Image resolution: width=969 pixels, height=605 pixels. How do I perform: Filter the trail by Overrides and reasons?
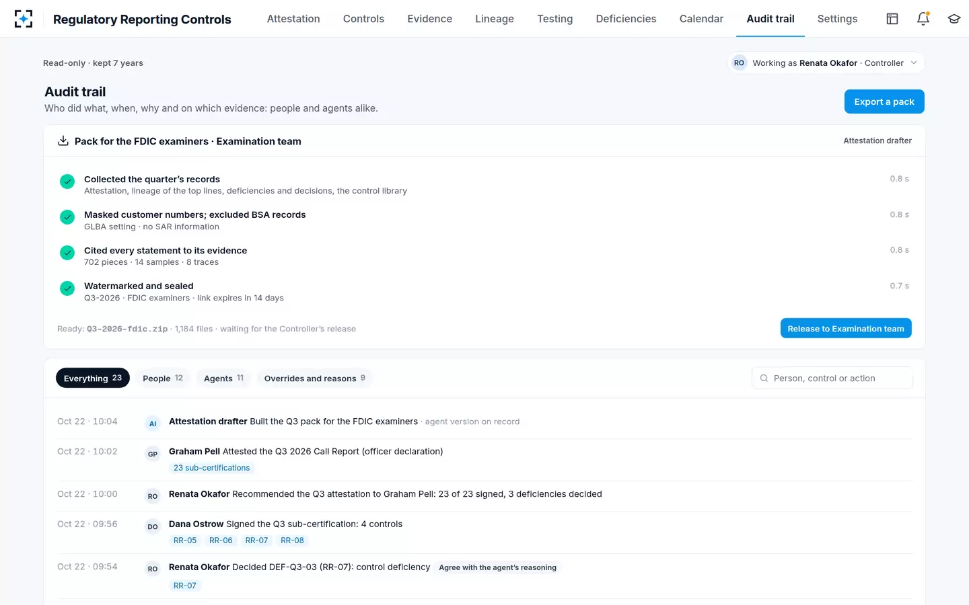click(x=314, y=378)
